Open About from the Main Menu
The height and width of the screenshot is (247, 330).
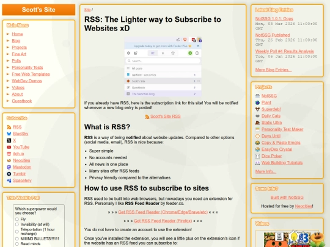click(17, 95)
